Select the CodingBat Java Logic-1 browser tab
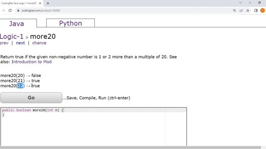 (19, 3)
